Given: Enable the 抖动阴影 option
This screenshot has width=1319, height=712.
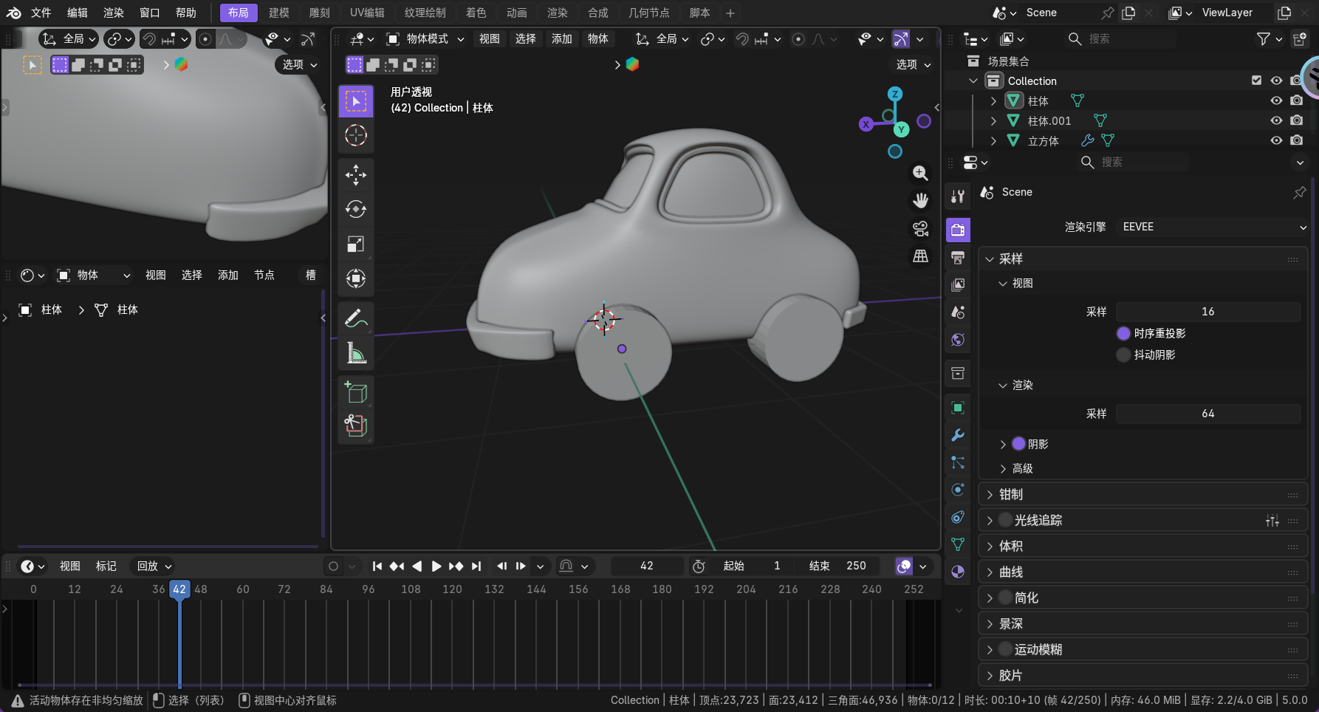Looking at the screenshot, I should coord(1124,355).
